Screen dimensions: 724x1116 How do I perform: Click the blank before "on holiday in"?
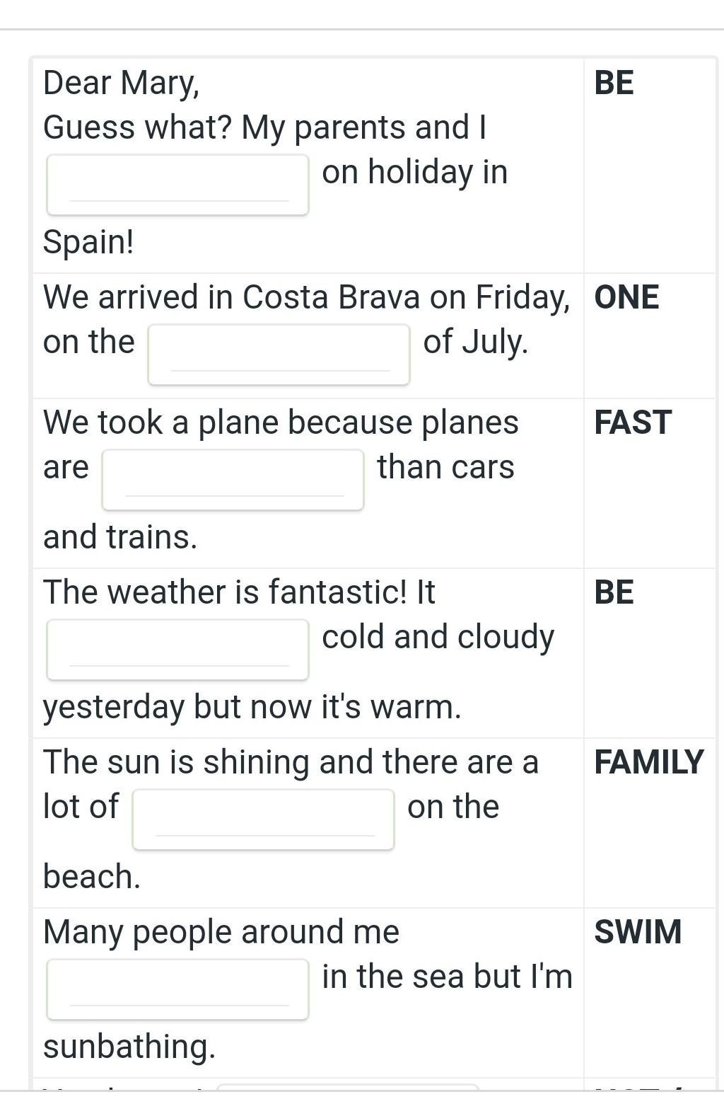click(x=177, y=185)
